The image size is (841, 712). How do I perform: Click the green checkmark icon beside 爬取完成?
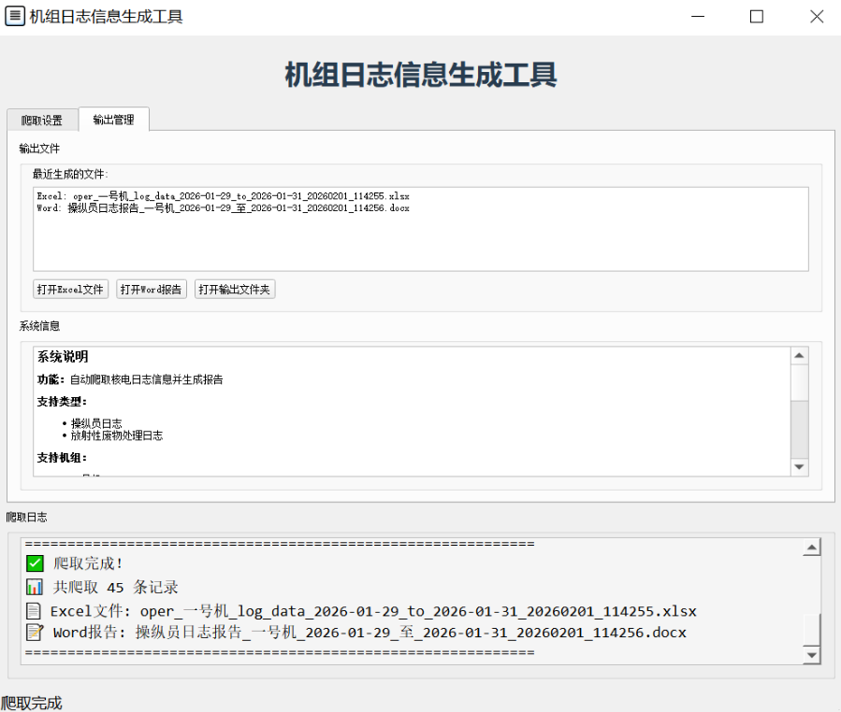pyautogui.click(x=35, y=563)
